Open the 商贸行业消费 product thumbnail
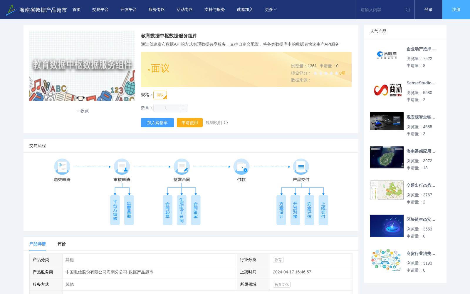470x294 pixels. (387, 260)
